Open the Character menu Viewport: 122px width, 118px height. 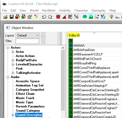[81, 11]
